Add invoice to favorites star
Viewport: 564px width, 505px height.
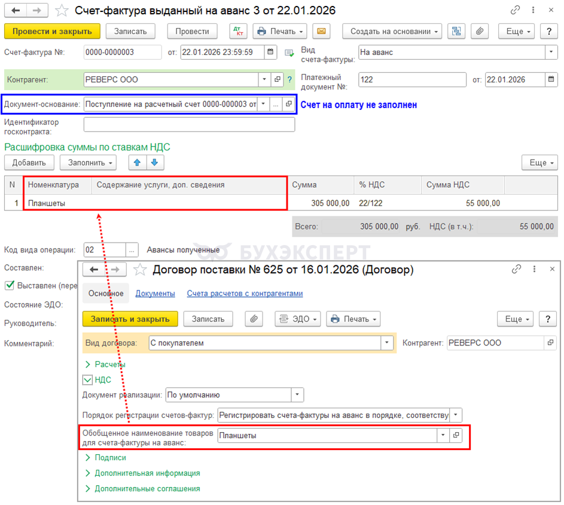pos(62,11)
